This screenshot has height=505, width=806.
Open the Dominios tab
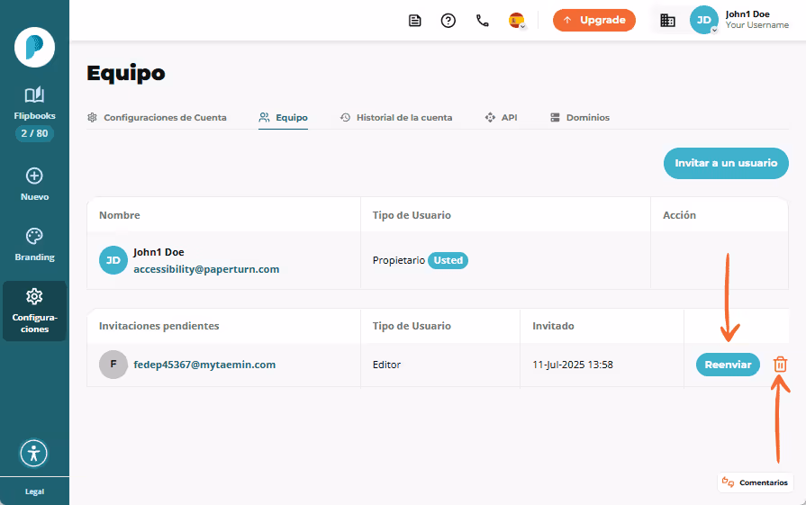580,118
